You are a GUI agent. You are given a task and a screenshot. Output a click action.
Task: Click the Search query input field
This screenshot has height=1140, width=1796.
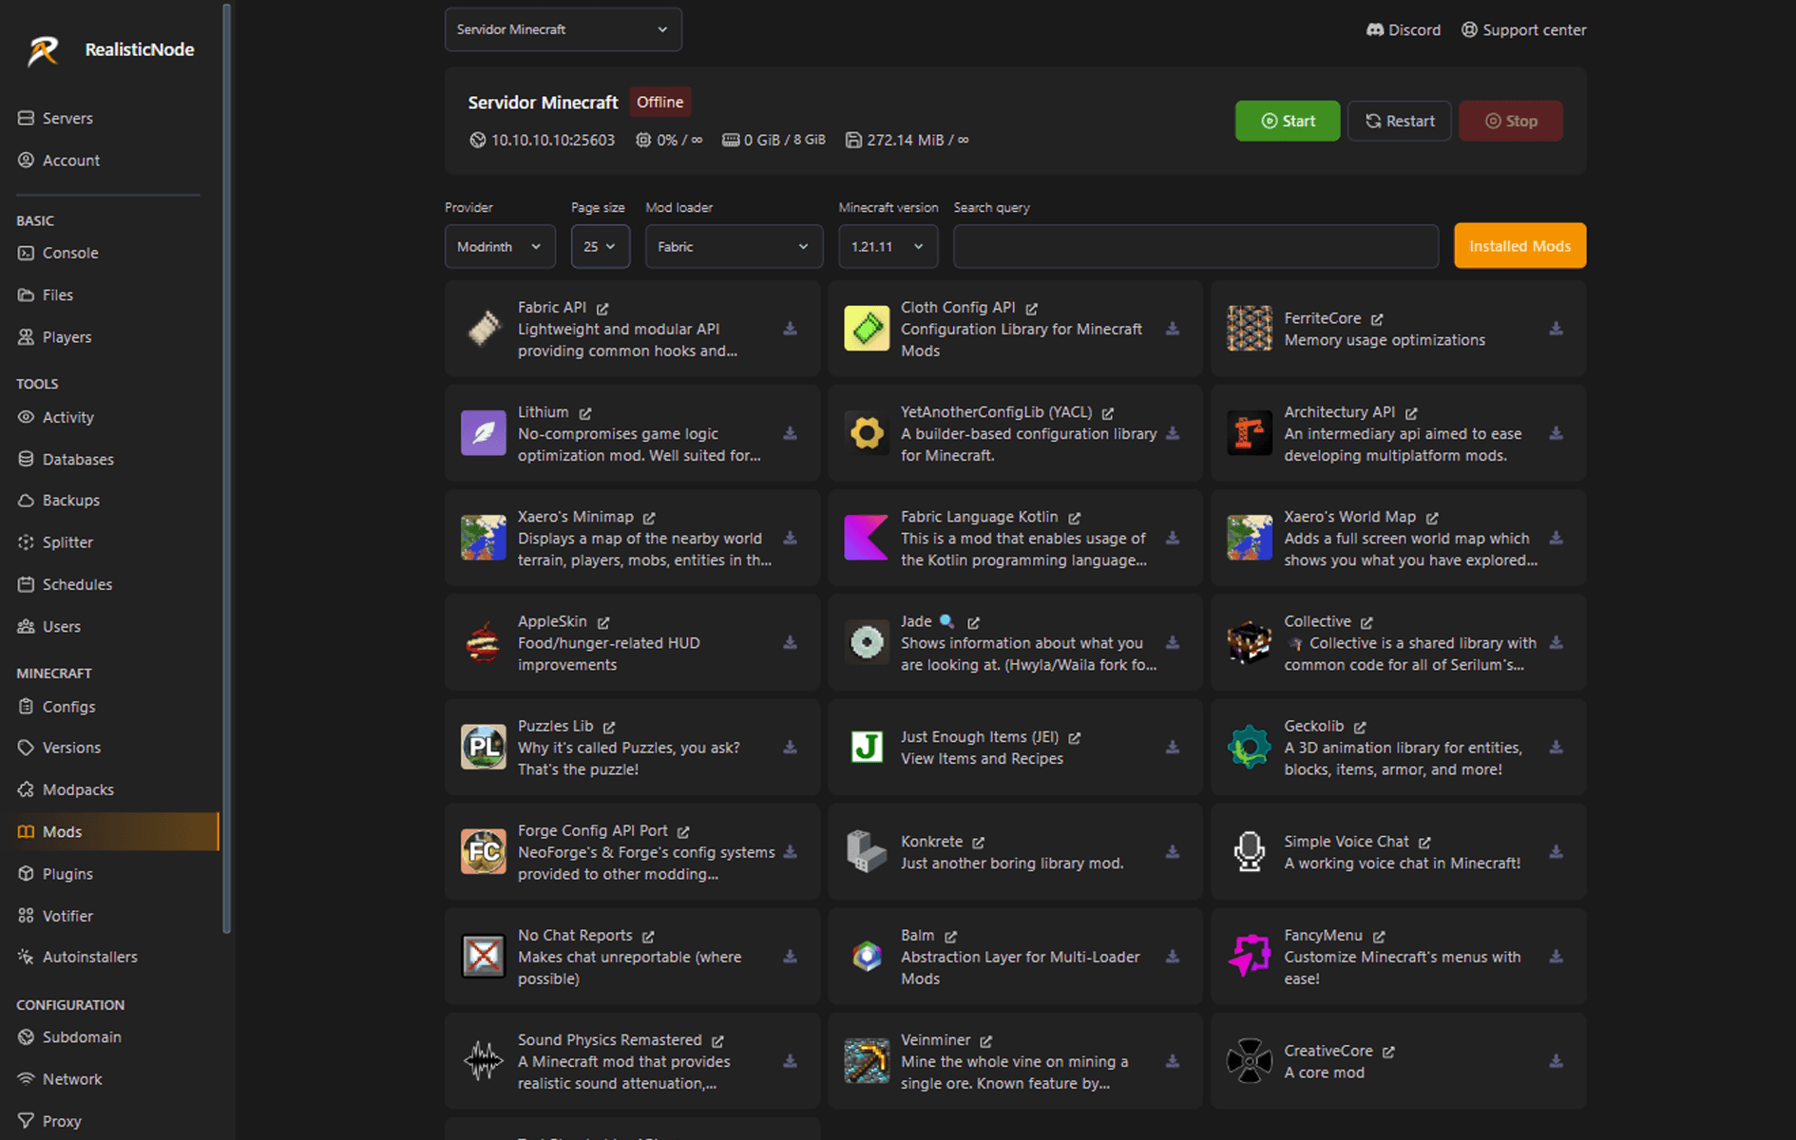(1195, 246)
